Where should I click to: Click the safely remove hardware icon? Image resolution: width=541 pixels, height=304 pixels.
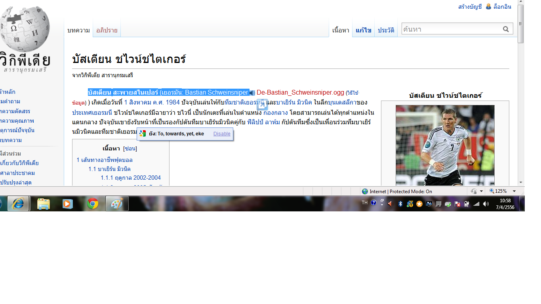pyautogui.click(x=448, y=204)
